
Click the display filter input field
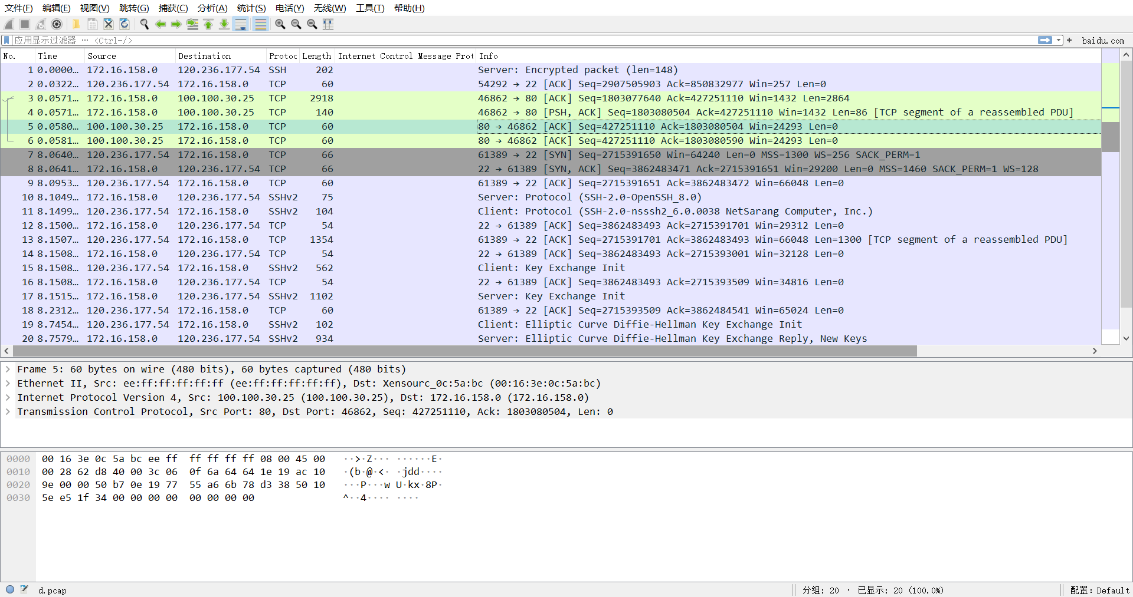[x=524, y=40]
